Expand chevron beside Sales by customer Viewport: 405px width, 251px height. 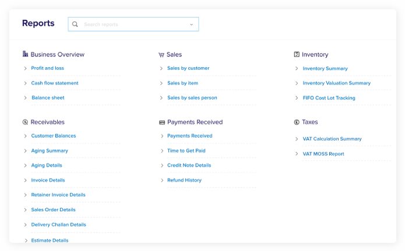tap(161, 68)
